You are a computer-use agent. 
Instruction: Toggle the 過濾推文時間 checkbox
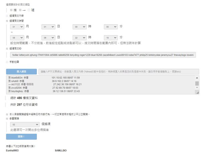pyautogui.click(x=7, y=20)
